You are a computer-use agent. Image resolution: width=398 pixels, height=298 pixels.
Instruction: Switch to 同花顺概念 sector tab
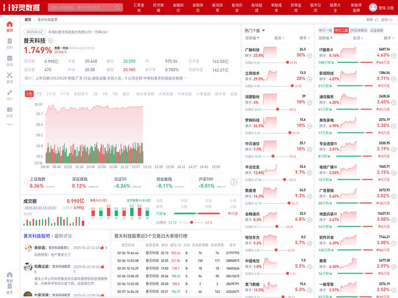click(359, 30)
